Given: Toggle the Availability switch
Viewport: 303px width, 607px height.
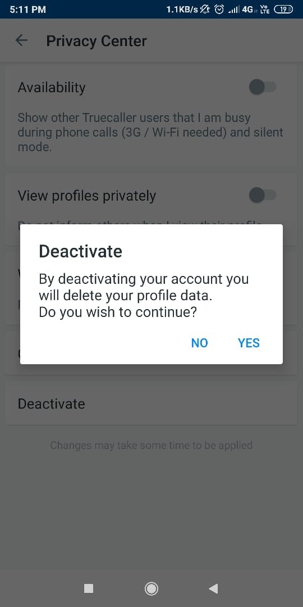Looking at the screenshot, I should tap(263, 87).
